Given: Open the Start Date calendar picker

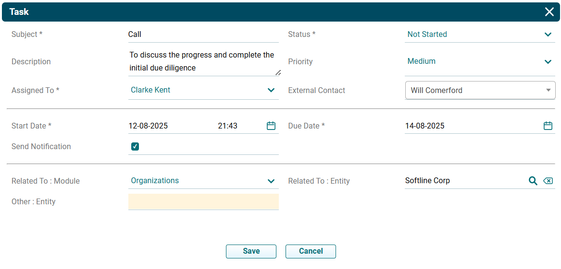Looking at the screenshot, I should (x=271, y=126).
